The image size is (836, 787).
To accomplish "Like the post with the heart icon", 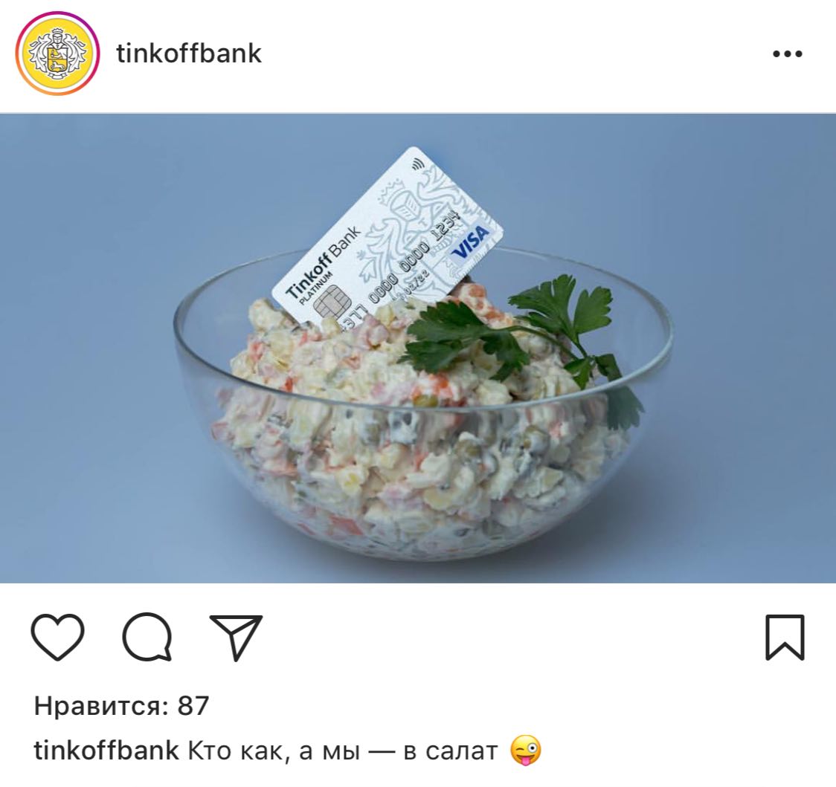I will (x=57, y=637).
